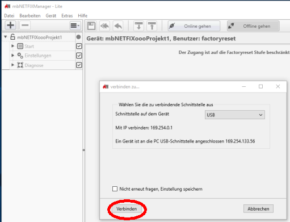The height and width of the screenshot is (222, 290).
Task: Click the text Mit IP verbinden: 169.254.0.1
Action: (144, 128)
